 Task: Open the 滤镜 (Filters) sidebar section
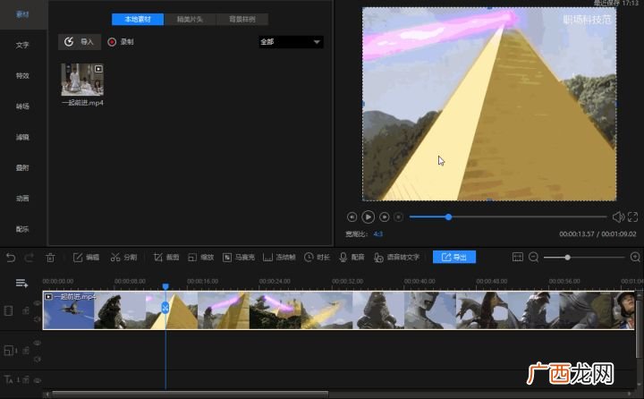tap(22, 137)
